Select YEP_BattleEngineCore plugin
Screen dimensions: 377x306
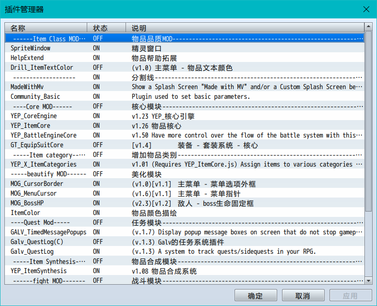[x=184, y=136]
